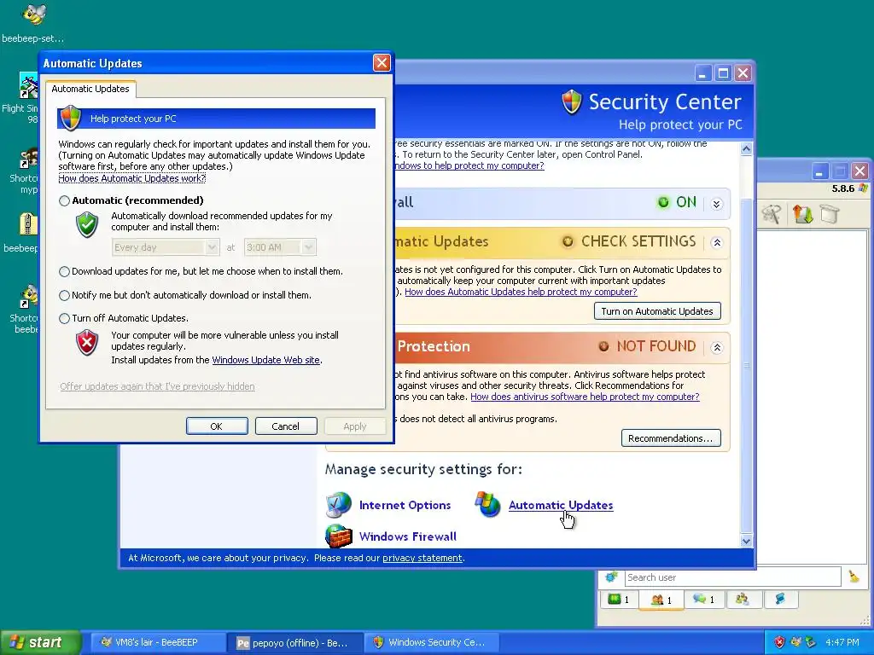Click the Windows Firewall text link
Screen dimensions: 874x655
point(407,536)
